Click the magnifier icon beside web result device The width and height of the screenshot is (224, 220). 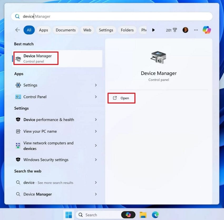coord(18,182)
